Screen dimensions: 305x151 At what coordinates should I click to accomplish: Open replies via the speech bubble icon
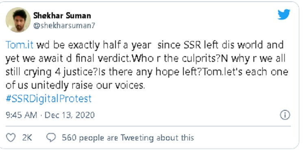point(51,138)
